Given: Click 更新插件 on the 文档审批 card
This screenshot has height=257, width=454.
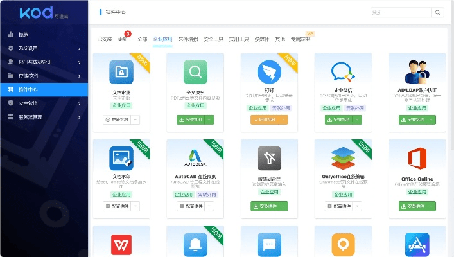Looking at the screenshot, I should [x=117, y=120].
